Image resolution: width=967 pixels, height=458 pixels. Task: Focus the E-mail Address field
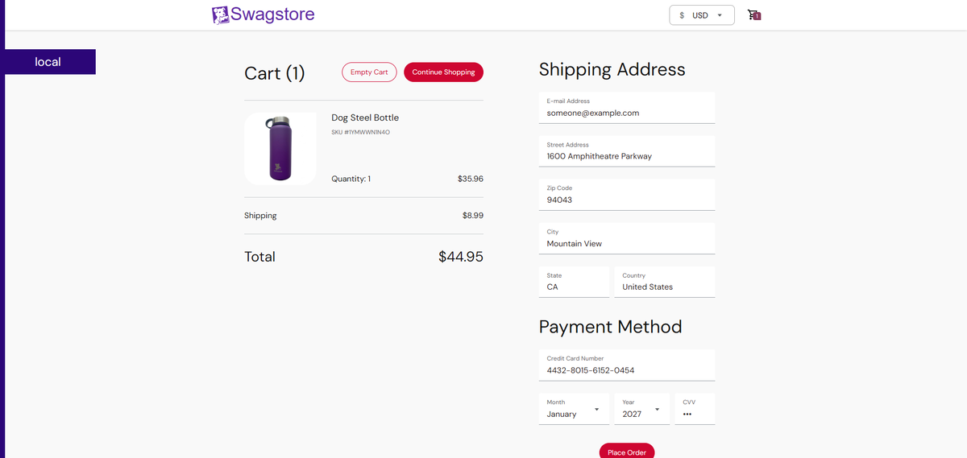627,108
